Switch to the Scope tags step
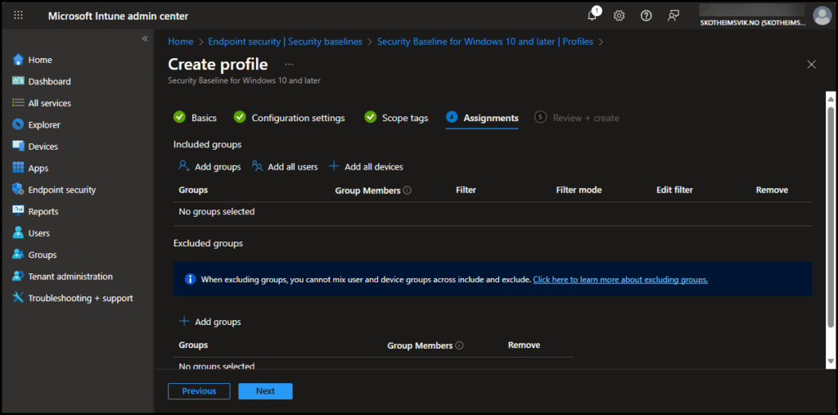Image resolution: width=838 pixels, height=415 pixels. click(396, 118)
